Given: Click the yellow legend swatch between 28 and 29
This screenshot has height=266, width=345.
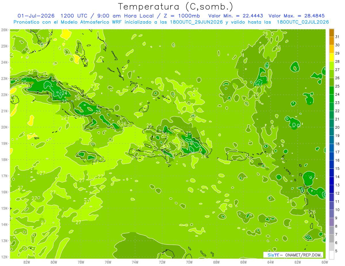Looking at the screenshot, I should tap(331, 57).
